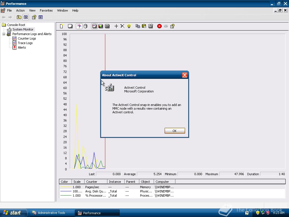
Task: Collapse Performance Logs and Alerts node
Action: point(4,34)
